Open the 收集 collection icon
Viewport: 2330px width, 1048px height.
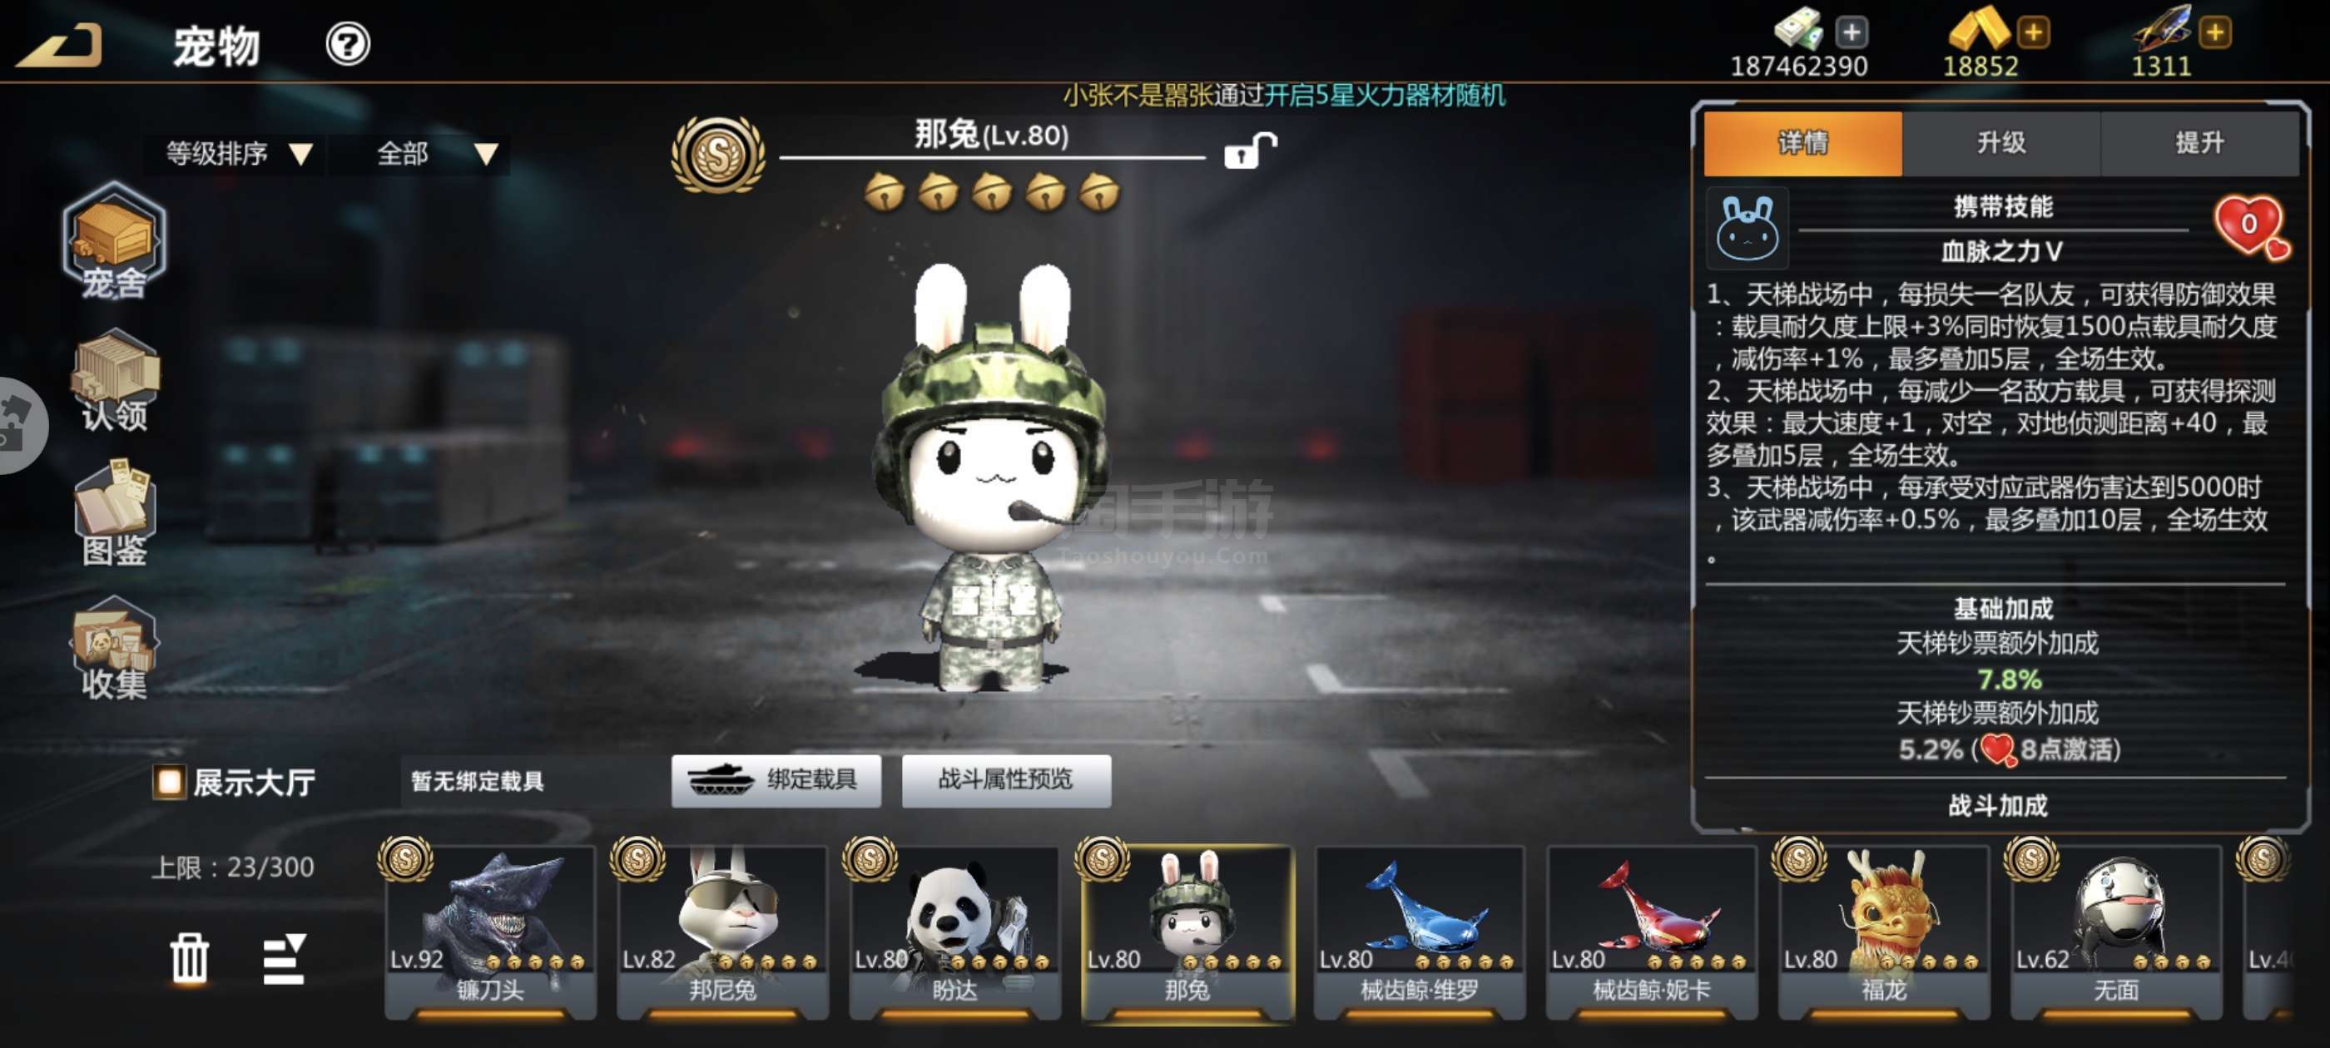pyautogui.click(x=115, y=647)
